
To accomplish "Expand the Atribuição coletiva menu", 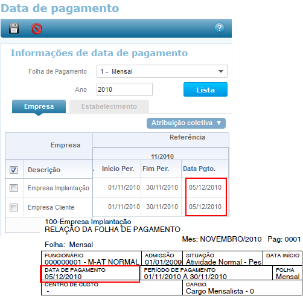I will click(186, 123).
